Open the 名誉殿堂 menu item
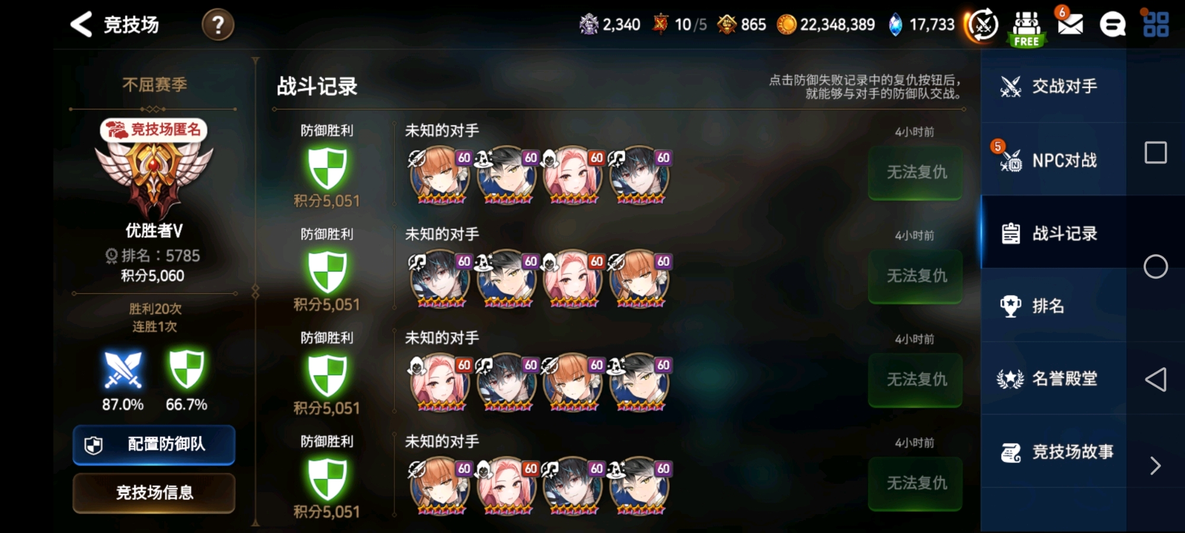 (1053, 378)
